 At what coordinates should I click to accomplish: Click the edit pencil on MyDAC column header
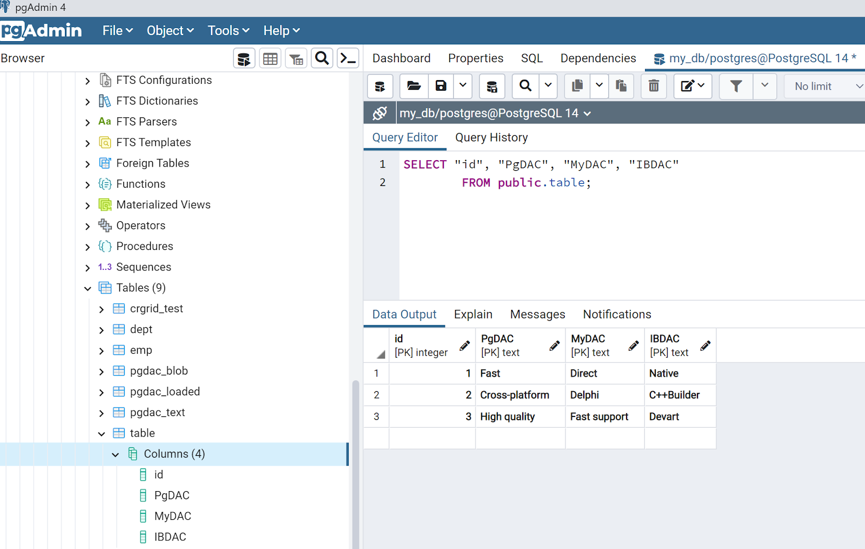(x=634, y=346)
